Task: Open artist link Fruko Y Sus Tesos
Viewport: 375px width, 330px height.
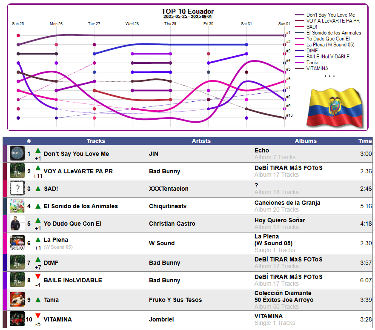Action: click(x=175, y=300)
